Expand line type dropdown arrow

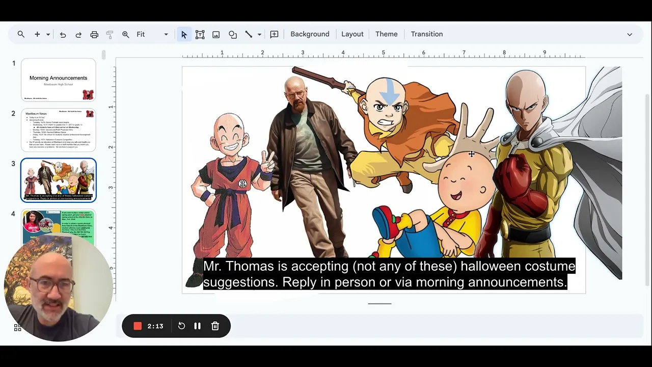point(259,34)
